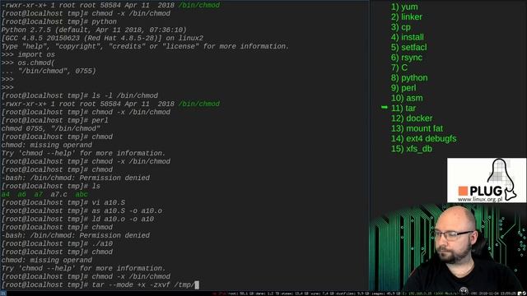Viewport: 527px width, 296px height.
Task: Select list item '3) cp'
Action: pos(401,27)
